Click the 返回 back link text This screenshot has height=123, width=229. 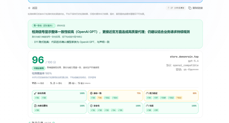35,8
